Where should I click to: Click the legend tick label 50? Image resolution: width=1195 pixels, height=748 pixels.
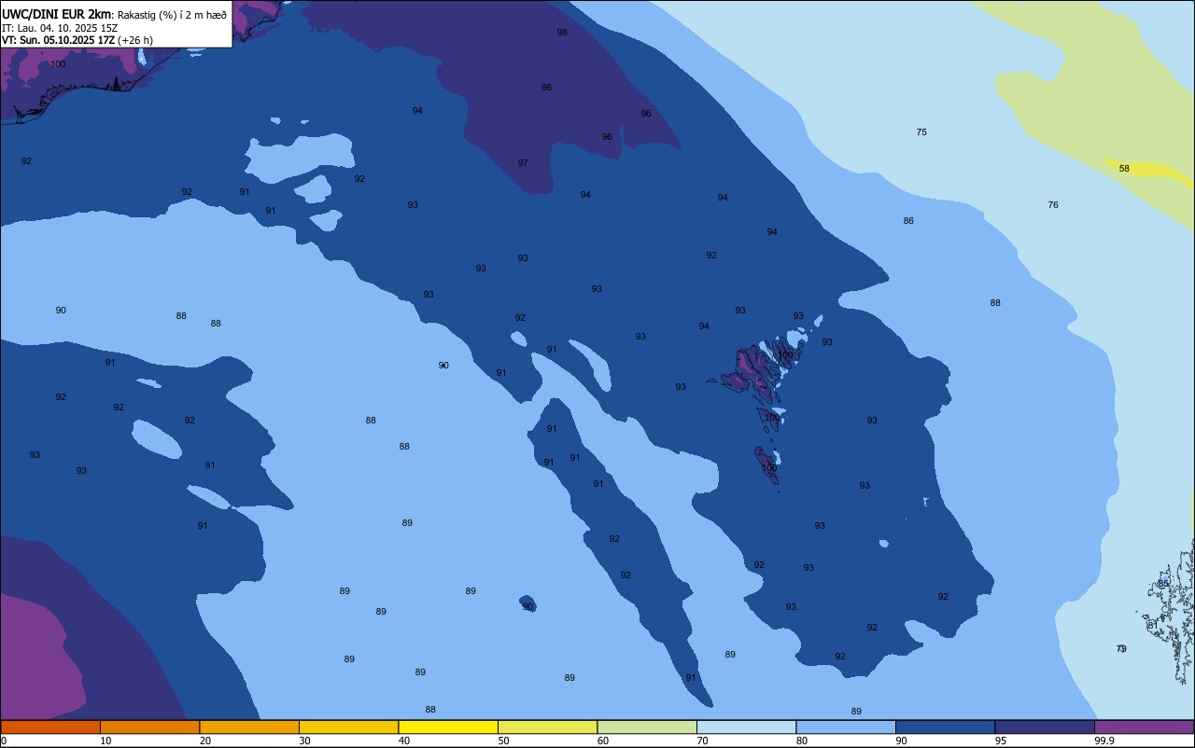[x=503, y=741]
